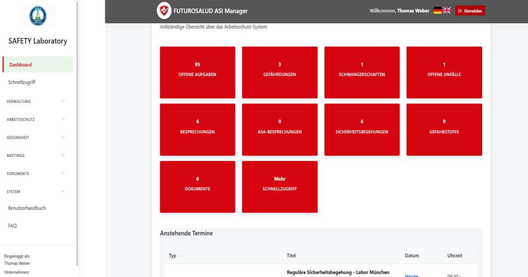Click the Abmelden button

(470, 10)
